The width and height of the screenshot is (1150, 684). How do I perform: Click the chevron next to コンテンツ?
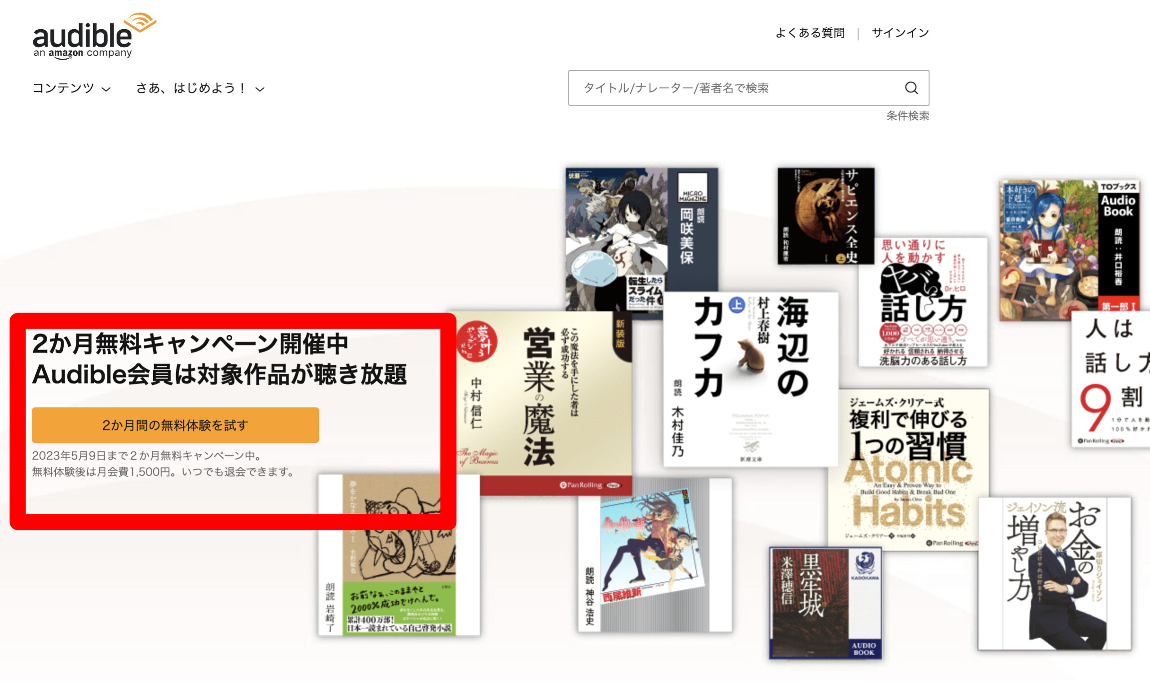106,89
